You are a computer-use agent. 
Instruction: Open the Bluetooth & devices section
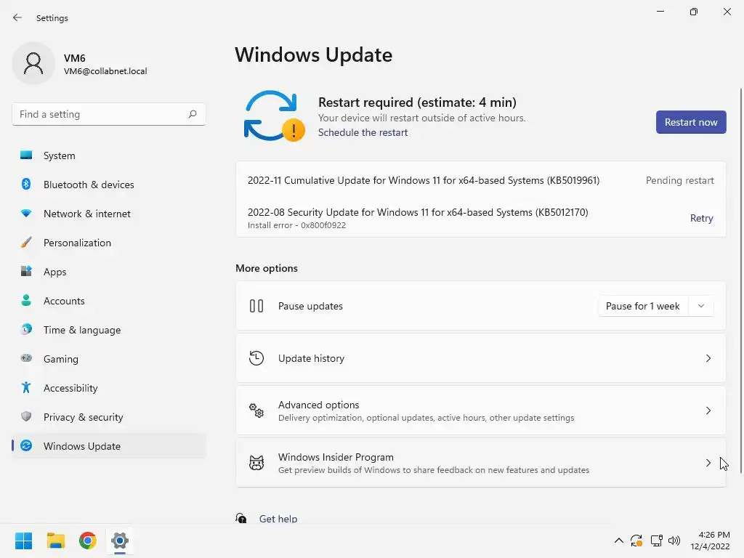[89, 185]
